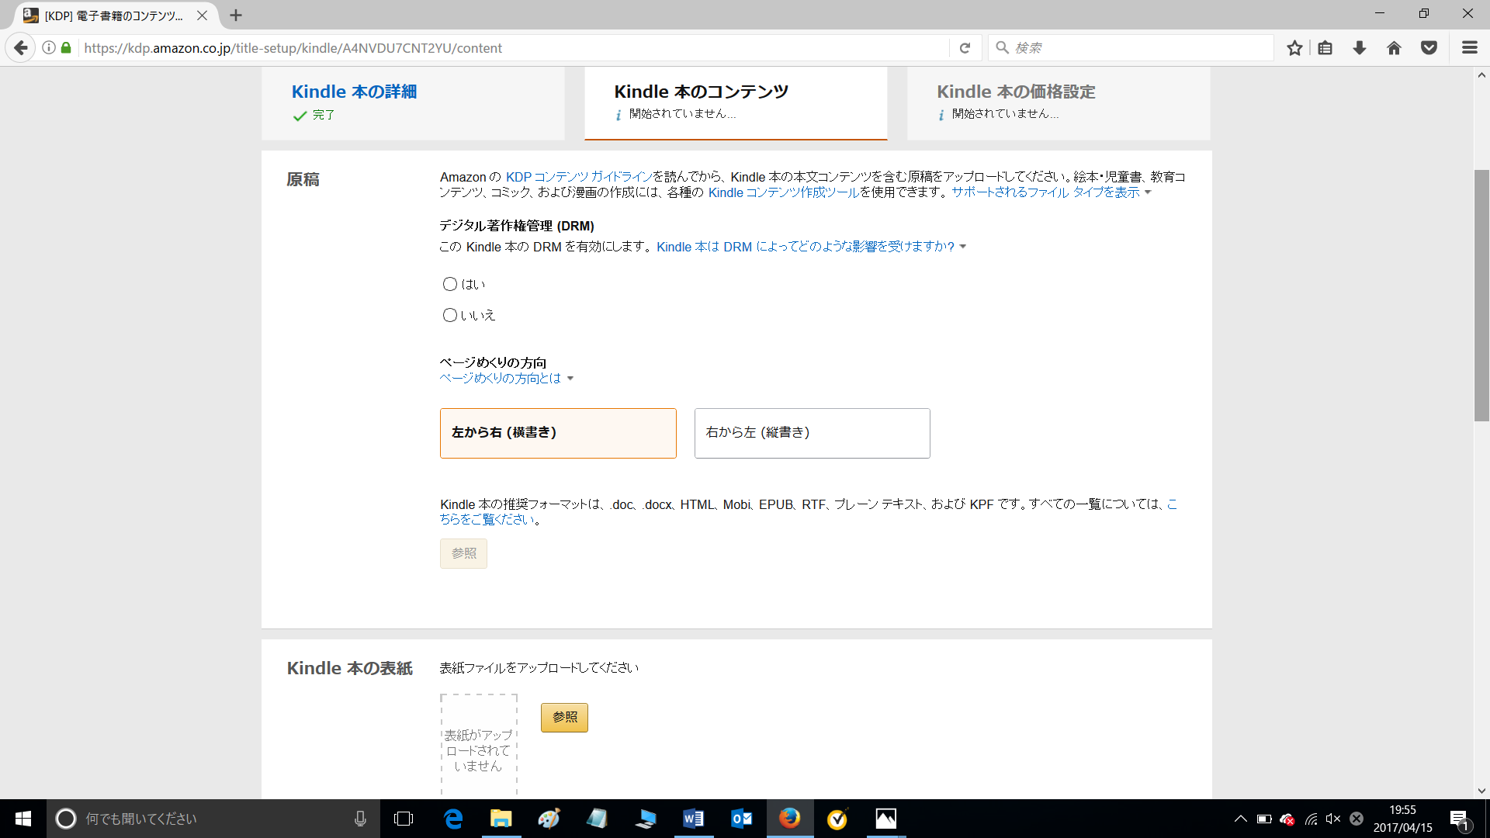Open the Firefox hamburger menu
Image resolution: width=1490 pixels, height=838 pixels.
coord(1469,47)
